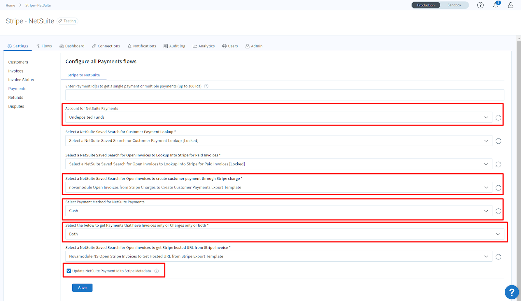Open Refunds settings section
Viewport: 521px width, 301px height.
click(x=16, y=98)
